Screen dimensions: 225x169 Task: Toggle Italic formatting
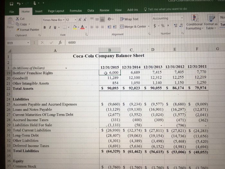[50, 27]
